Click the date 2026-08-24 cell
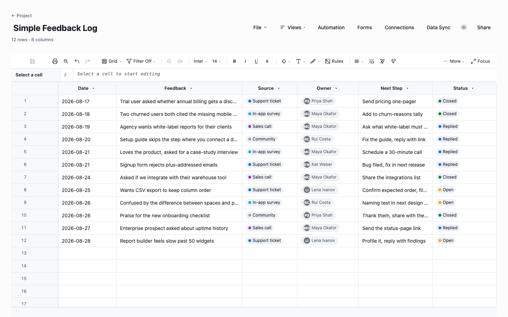The width and height of the screenshot is (508, 317). 87,178
